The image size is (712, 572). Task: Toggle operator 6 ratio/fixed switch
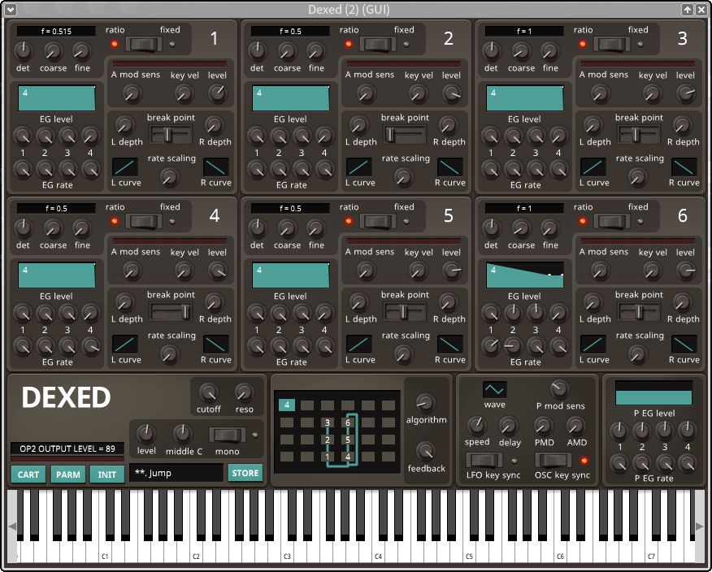612,221
